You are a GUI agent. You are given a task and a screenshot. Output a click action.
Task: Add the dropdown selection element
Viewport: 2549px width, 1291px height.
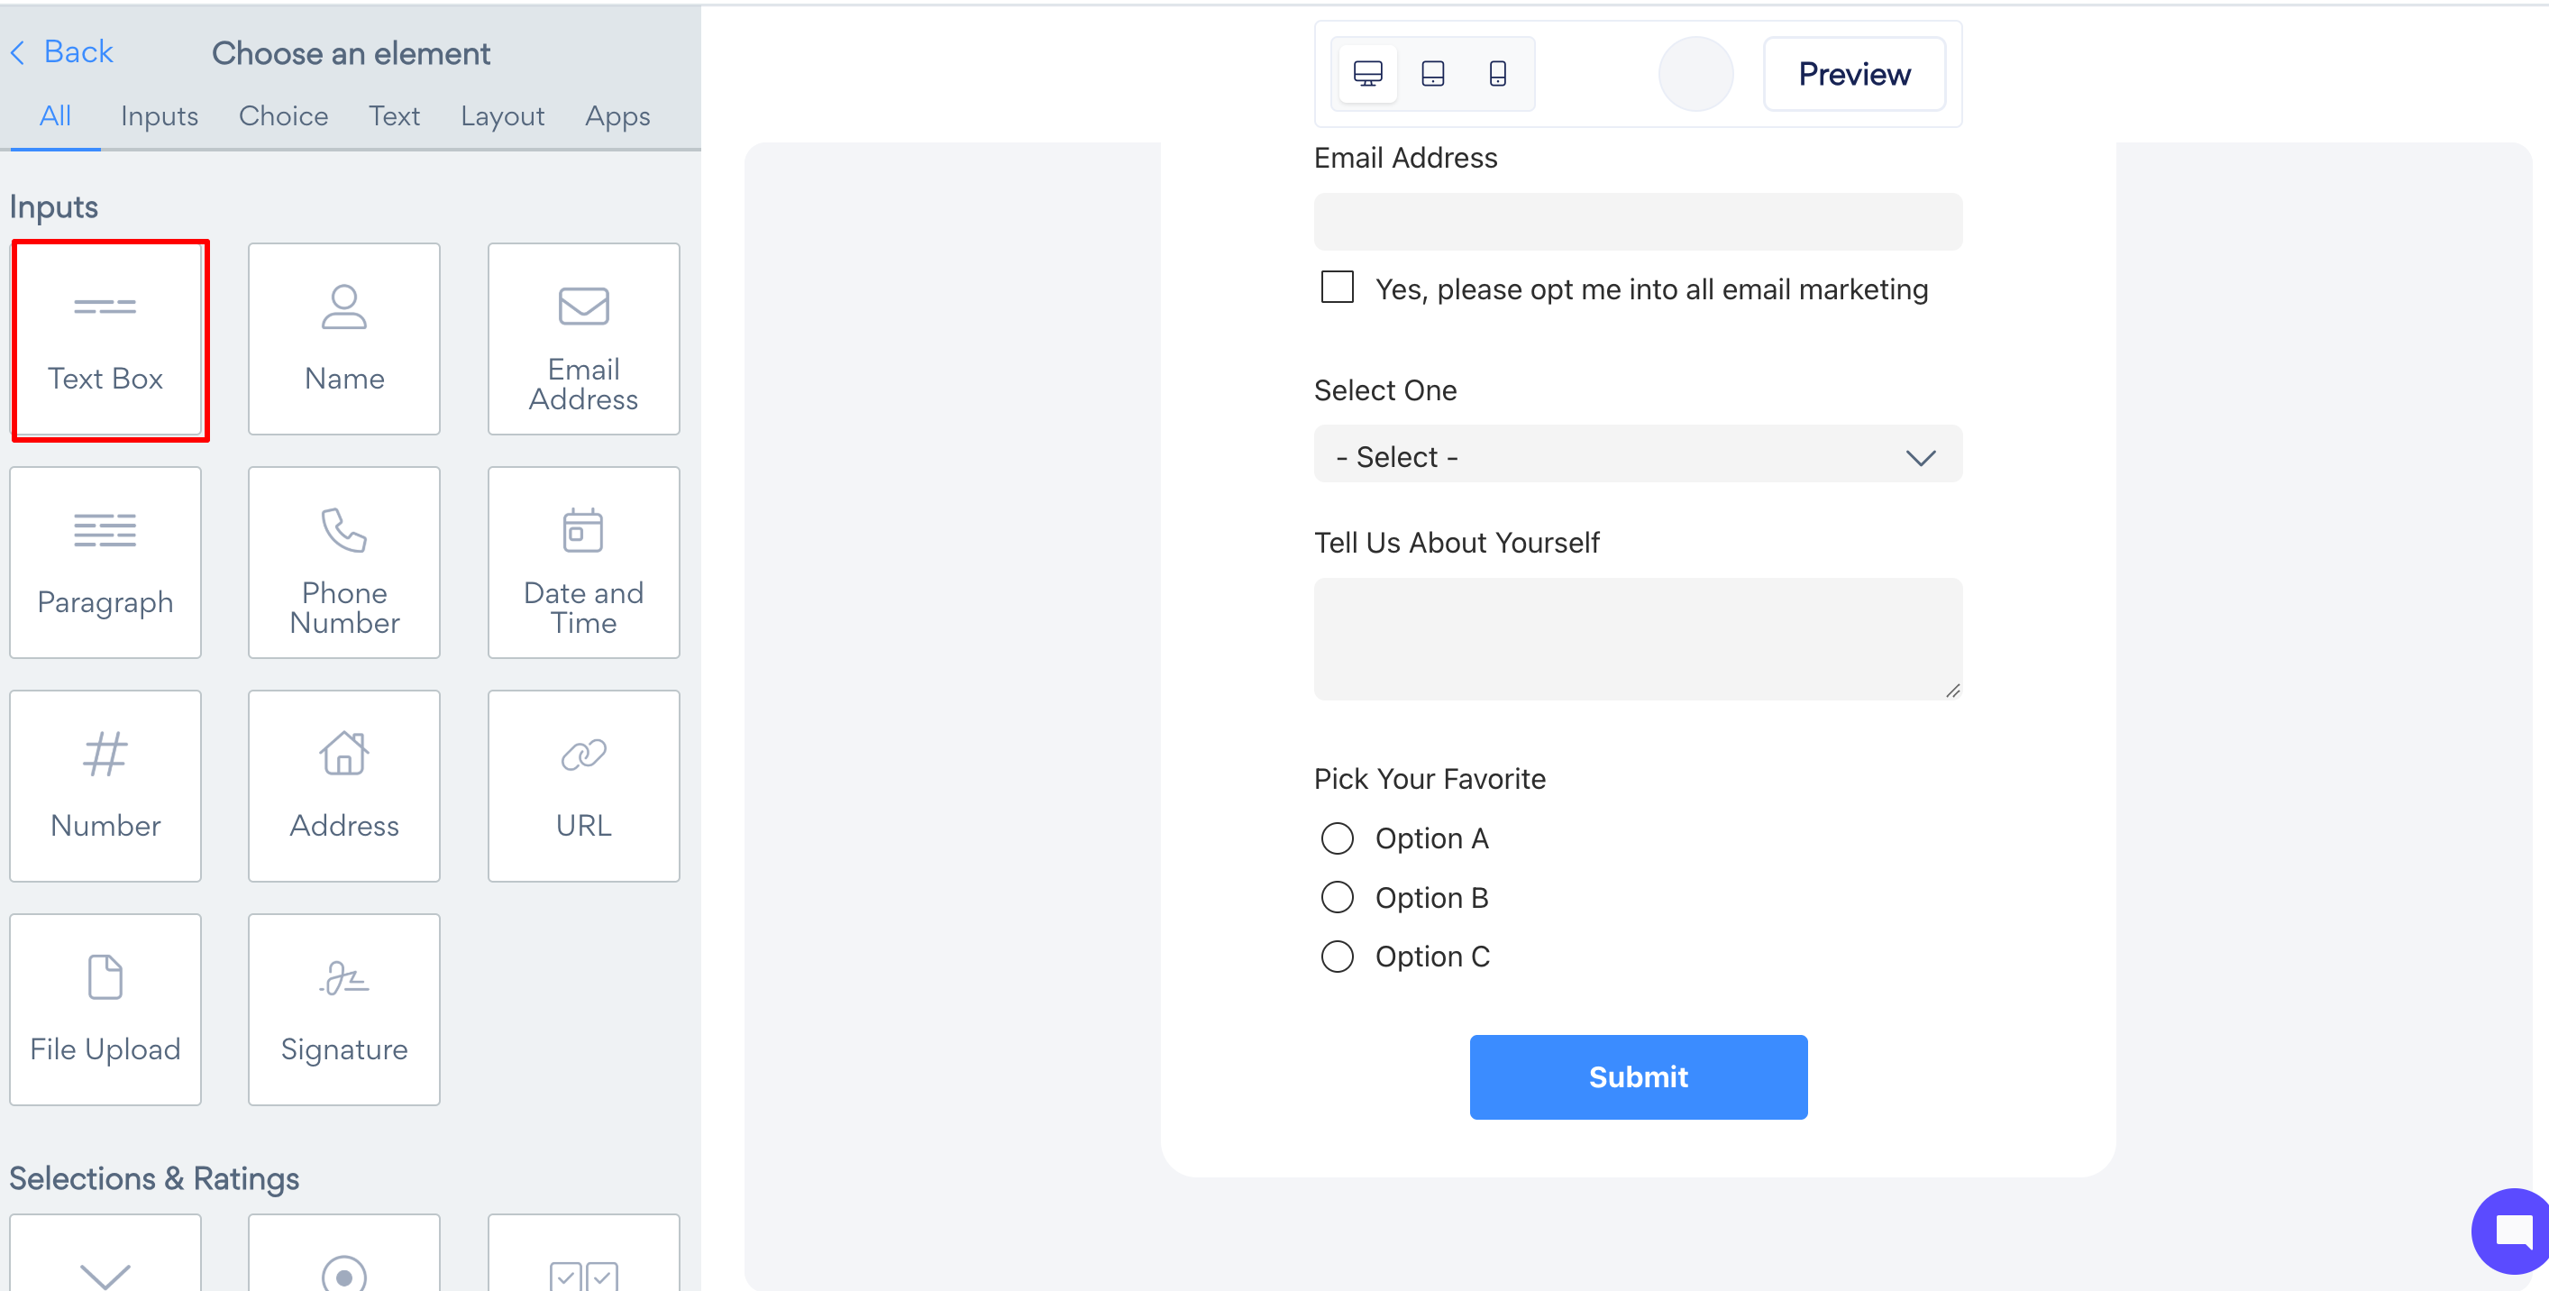pos(105,1253)
